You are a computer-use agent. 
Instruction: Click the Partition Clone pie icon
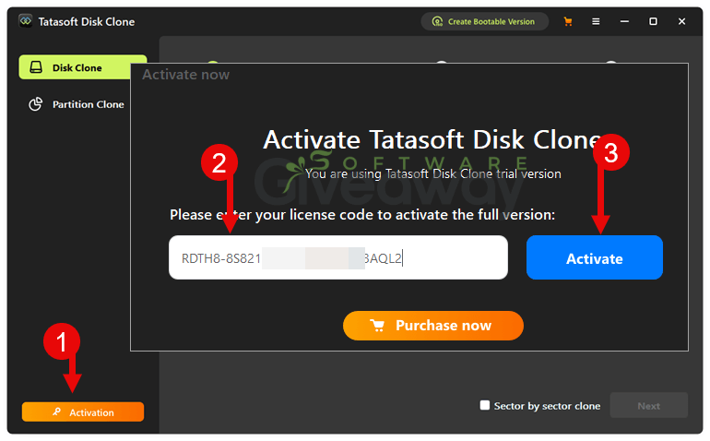pyautogui.click(x=36, y=104)
